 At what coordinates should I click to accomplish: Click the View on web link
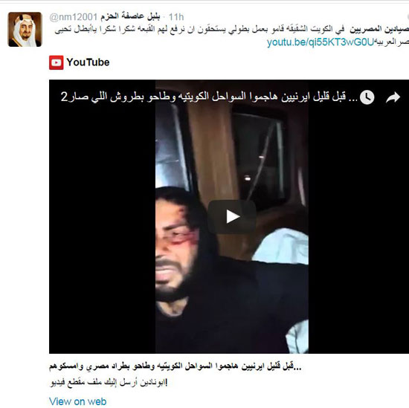[78, 401]
